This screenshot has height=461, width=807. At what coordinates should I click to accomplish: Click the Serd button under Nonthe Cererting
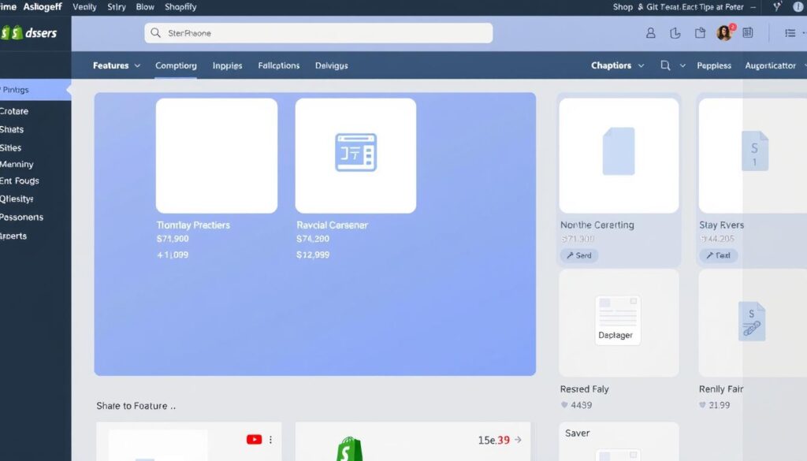tap(579, 255)
